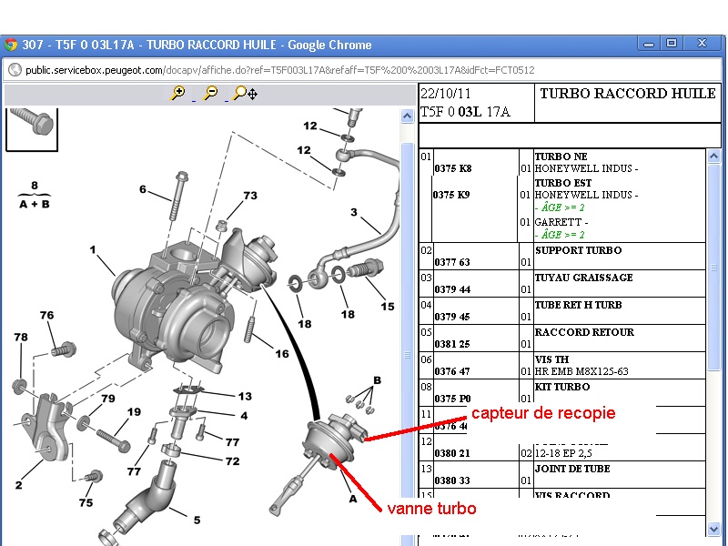This screenshot has width=728, height=546.
Task: Click callout number 13 in the diagram
Action: (x=245, y=396)
